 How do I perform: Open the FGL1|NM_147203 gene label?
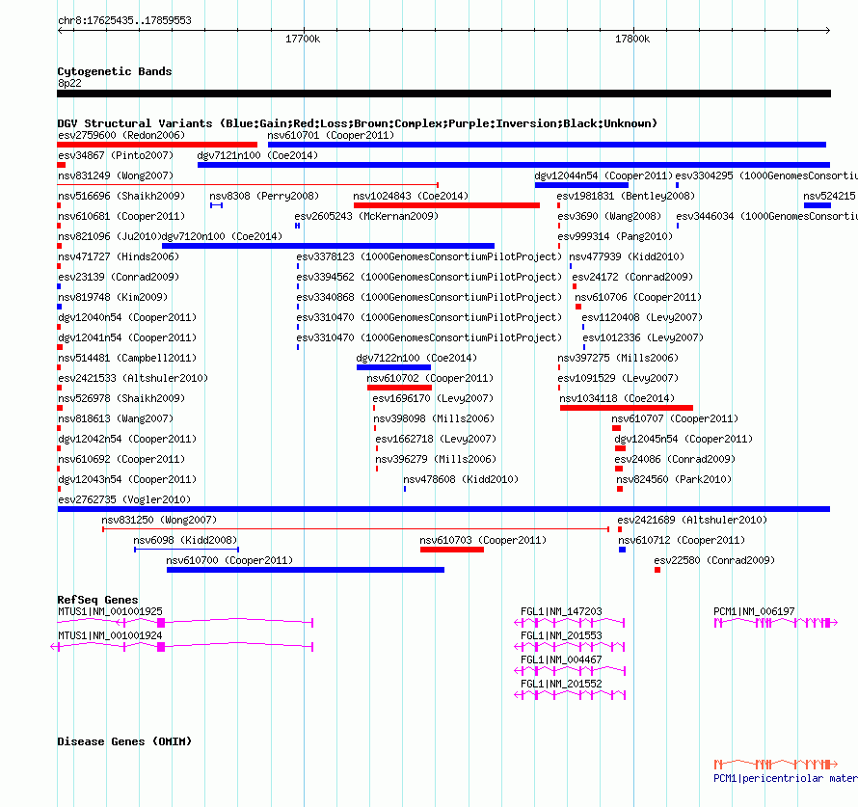561,611
